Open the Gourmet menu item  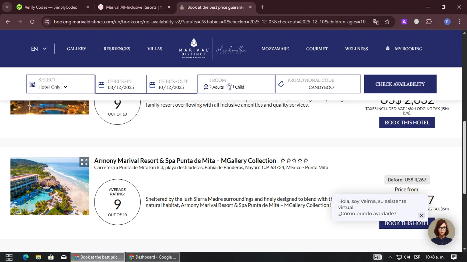317,49
